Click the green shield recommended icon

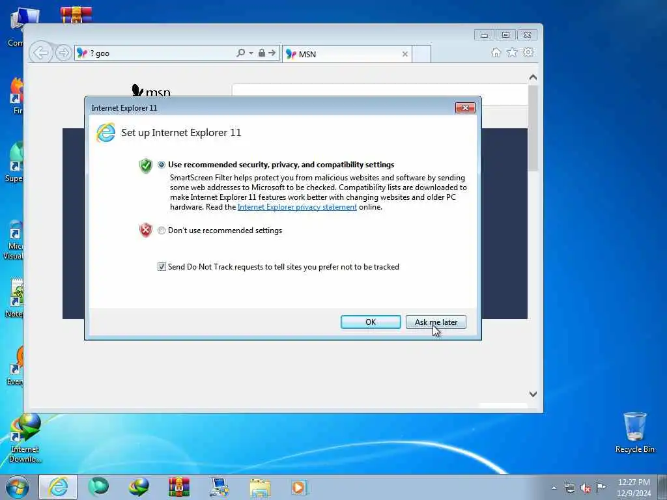point(145,165)
